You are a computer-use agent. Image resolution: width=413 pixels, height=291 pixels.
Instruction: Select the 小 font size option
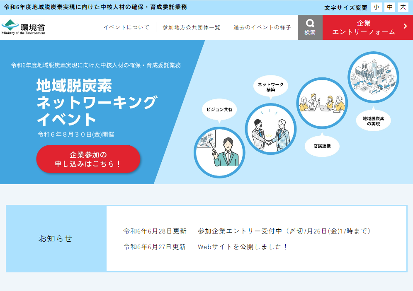(376, 7)
